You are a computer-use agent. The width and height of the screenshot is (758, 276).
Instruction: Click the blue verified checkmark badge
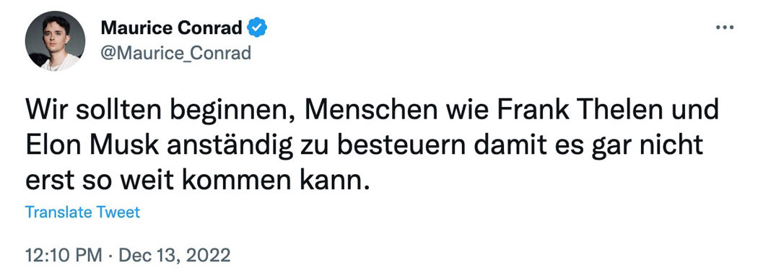tap(257, 29)
